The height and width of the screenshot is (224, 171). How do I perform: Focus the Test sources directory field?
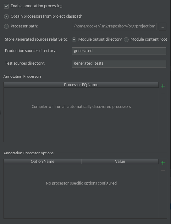click(x=119, y=63)
